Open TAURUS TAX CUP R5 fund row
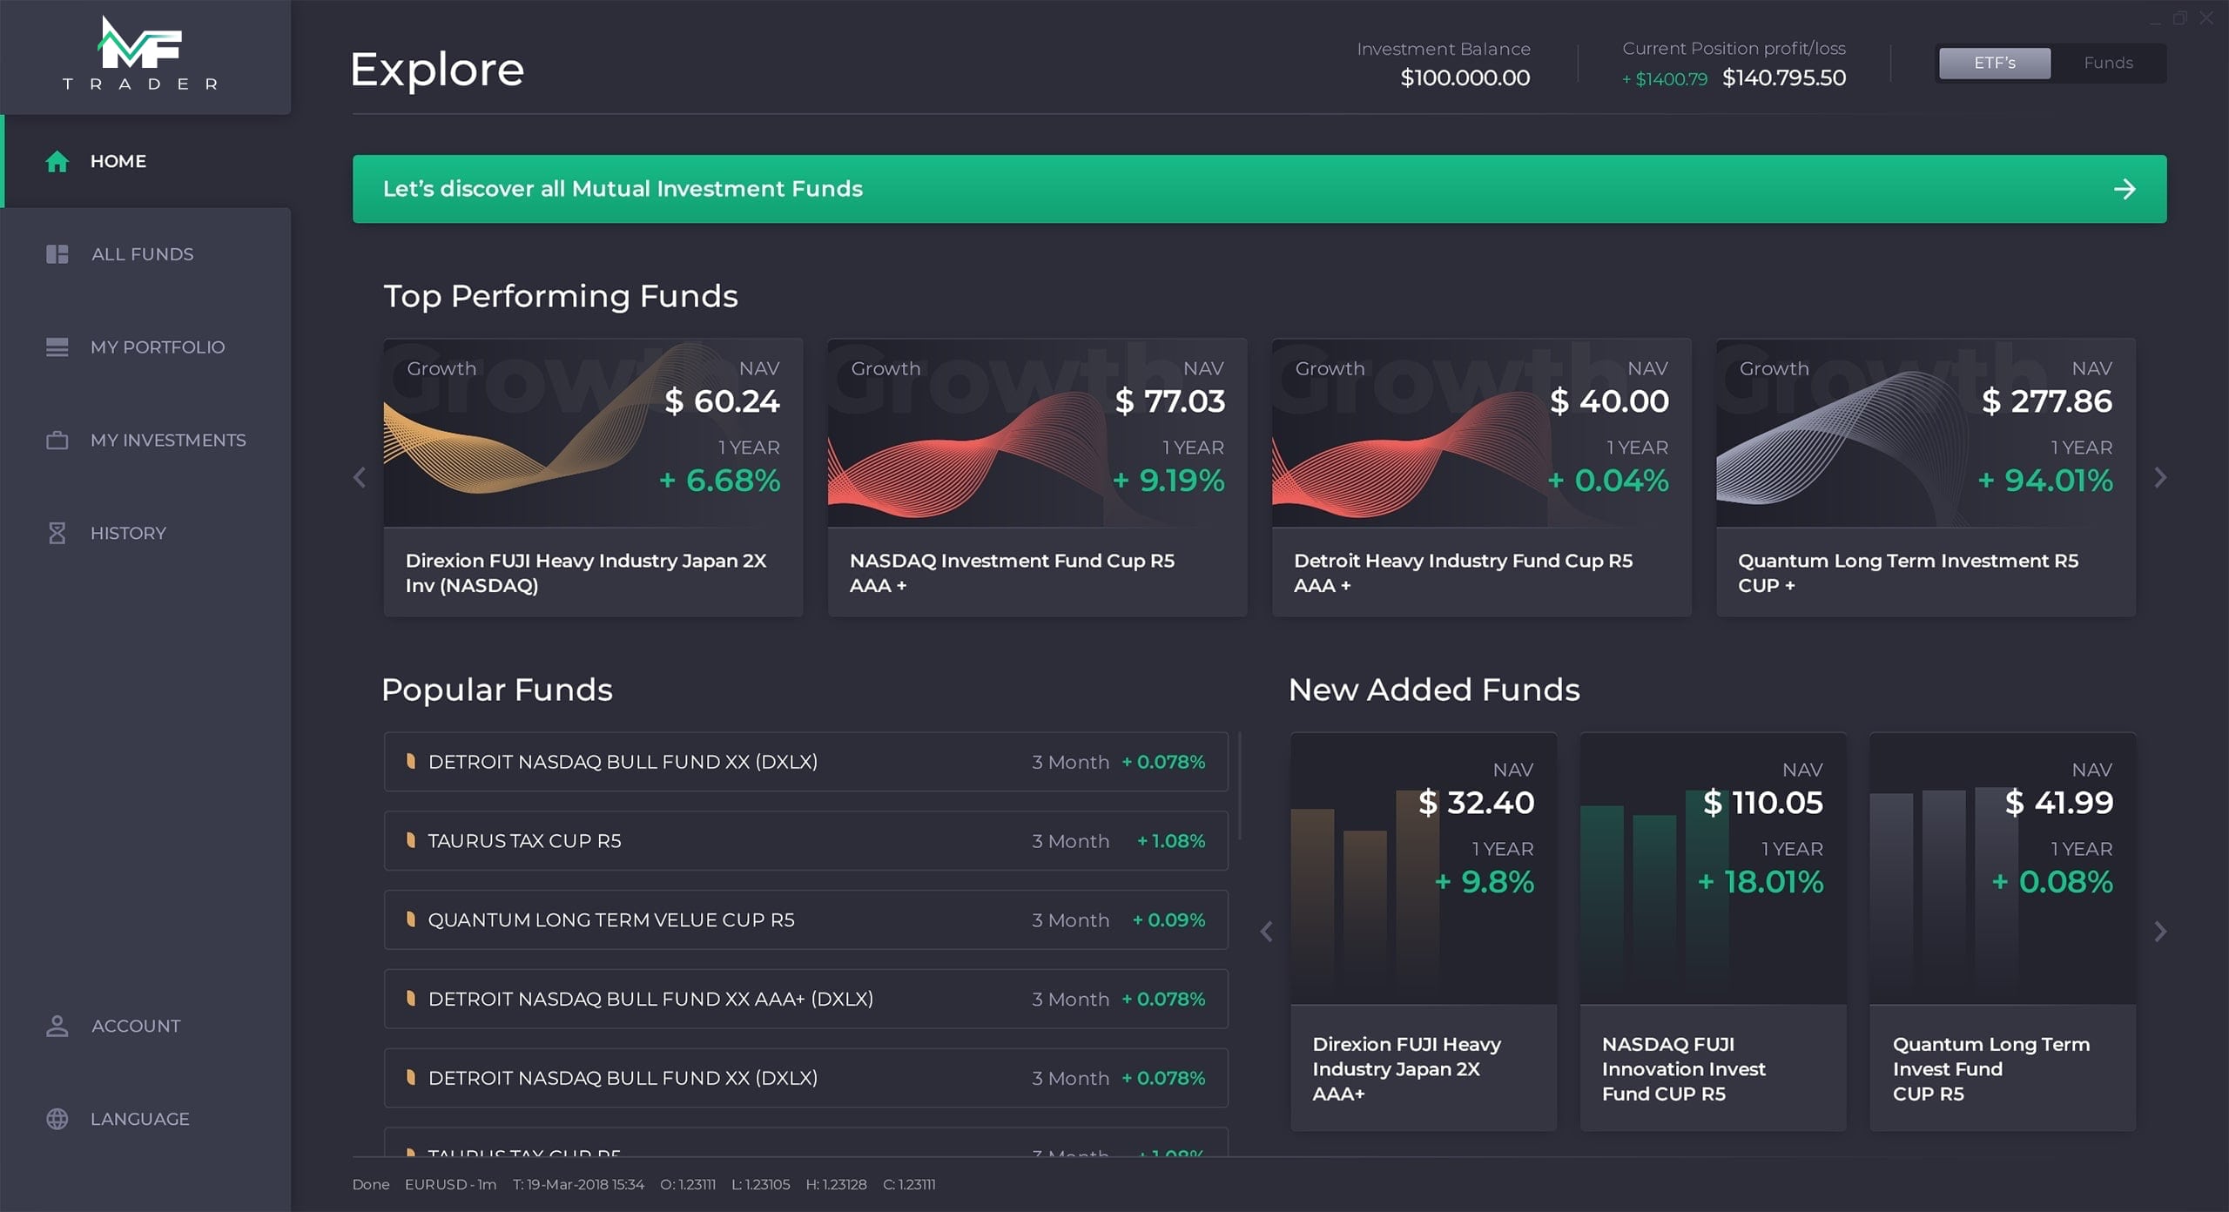Viewport: 2229px width, 1212px height. click(806, 841)
